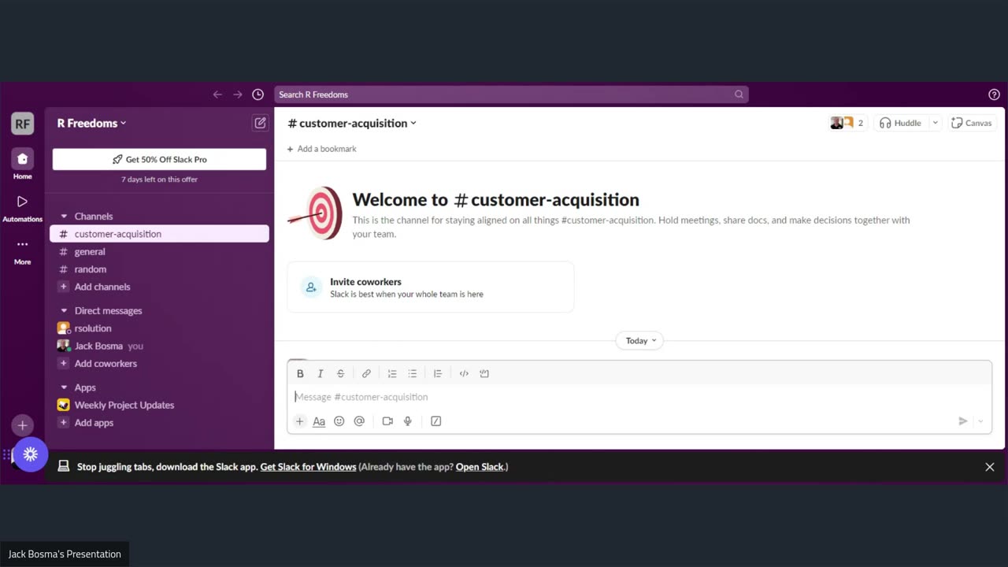Image resolution: width=1008 pixels, height=567 pixels.
Task: Click the Message #customer-acquisition input field
Action: pos(639,397)
